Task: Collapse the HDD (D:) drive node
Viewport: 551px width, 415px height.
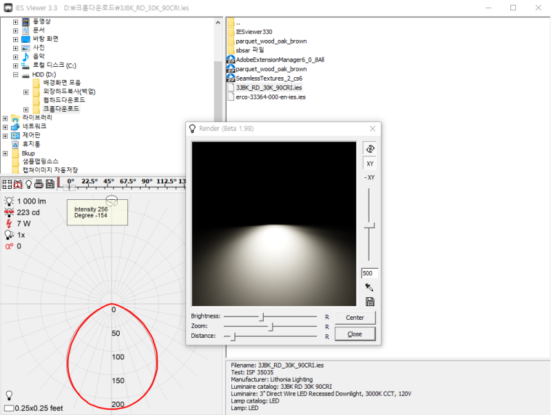Action: coord(15,74)
